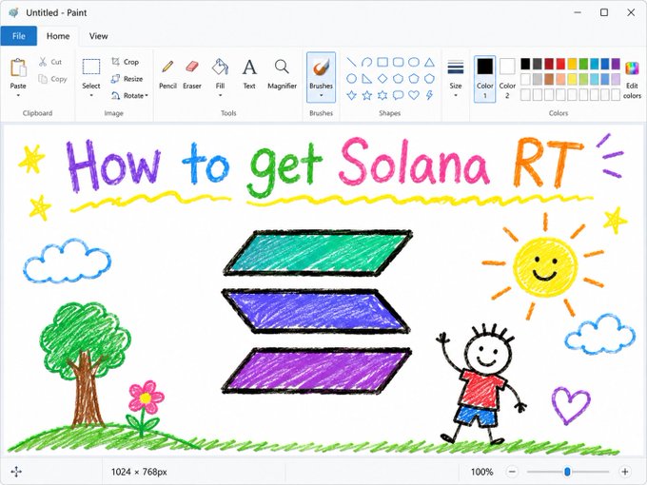Select the Heart shape
The image size is (647, 485).
coord(414,95)
